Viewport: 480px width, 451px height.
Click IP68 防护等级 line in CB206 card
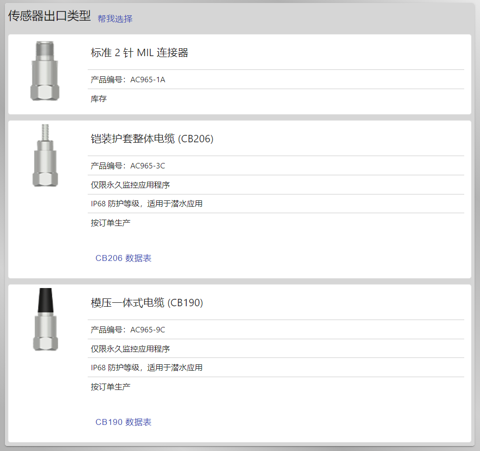pos(147,204)
